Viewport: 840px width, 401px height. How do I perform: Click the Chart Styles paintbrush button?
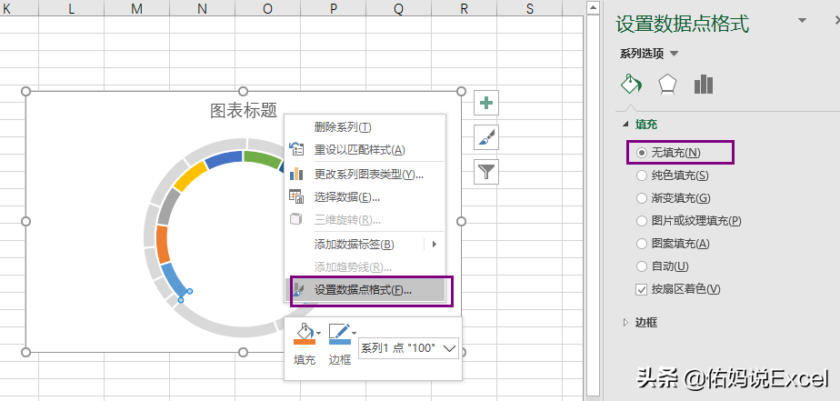486,137
